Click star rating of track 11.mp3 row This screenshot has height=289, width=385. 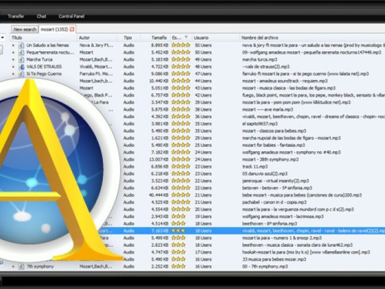click(180, 166)
